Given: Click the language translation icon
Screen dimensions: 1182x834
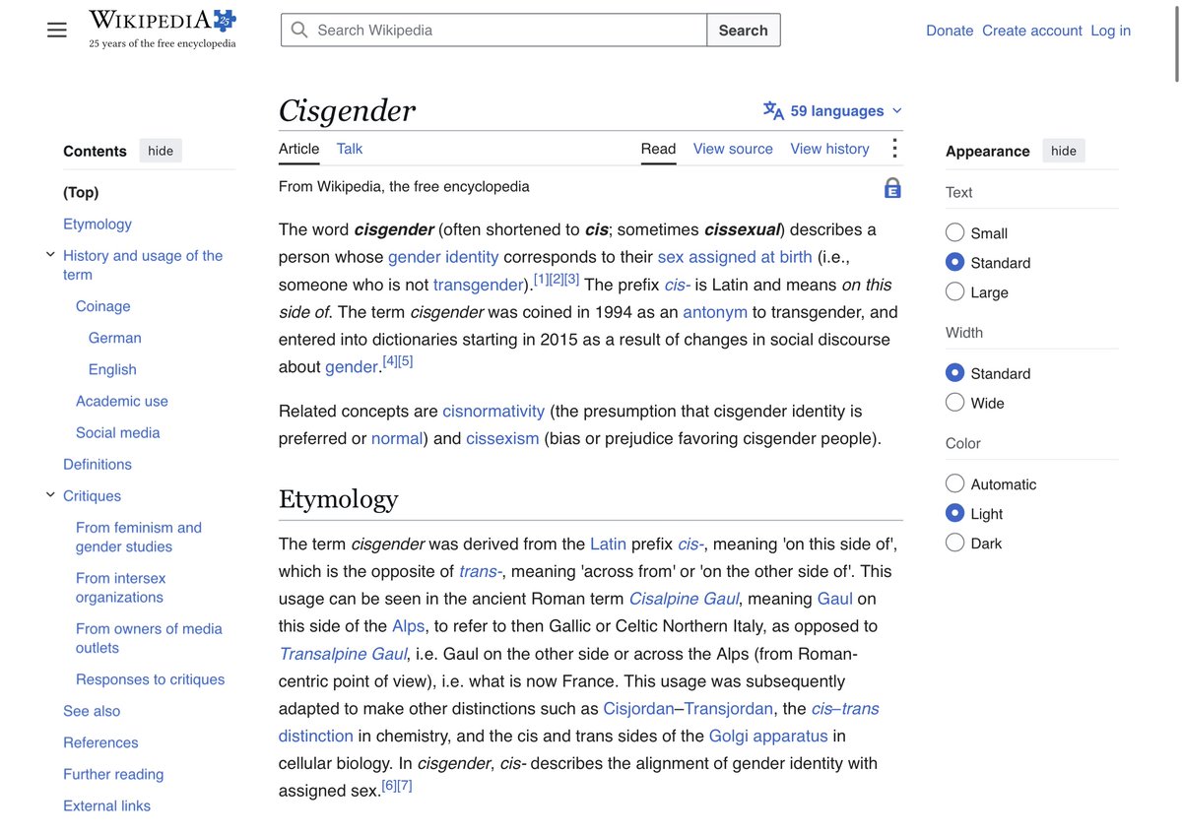Looking at the screenshot, I should (x=773, y=110).
